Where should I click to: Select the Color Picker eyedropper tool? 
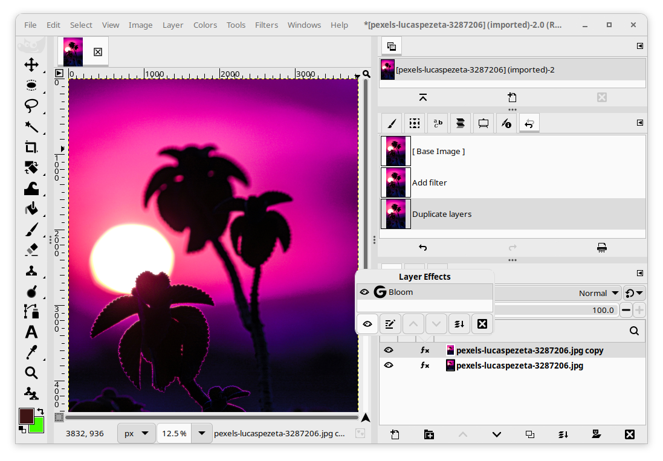tap(31, 352)
